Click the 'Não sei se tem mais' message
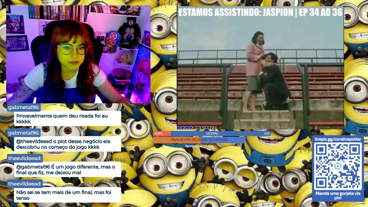 point(68,195)
